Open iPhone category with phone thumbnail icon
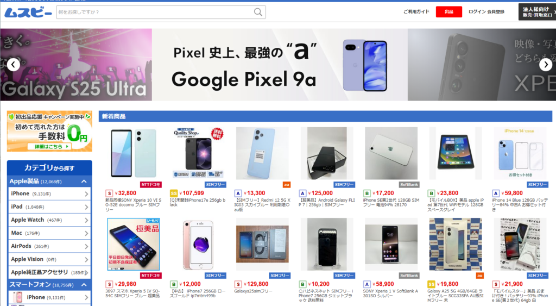 [49, 297]
